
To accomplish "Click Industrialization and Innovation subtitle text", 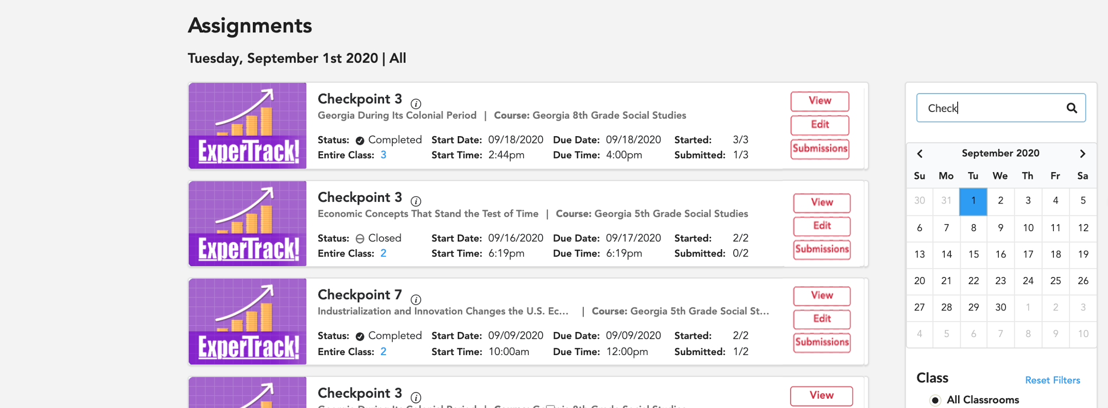I will tap(443, 311).
